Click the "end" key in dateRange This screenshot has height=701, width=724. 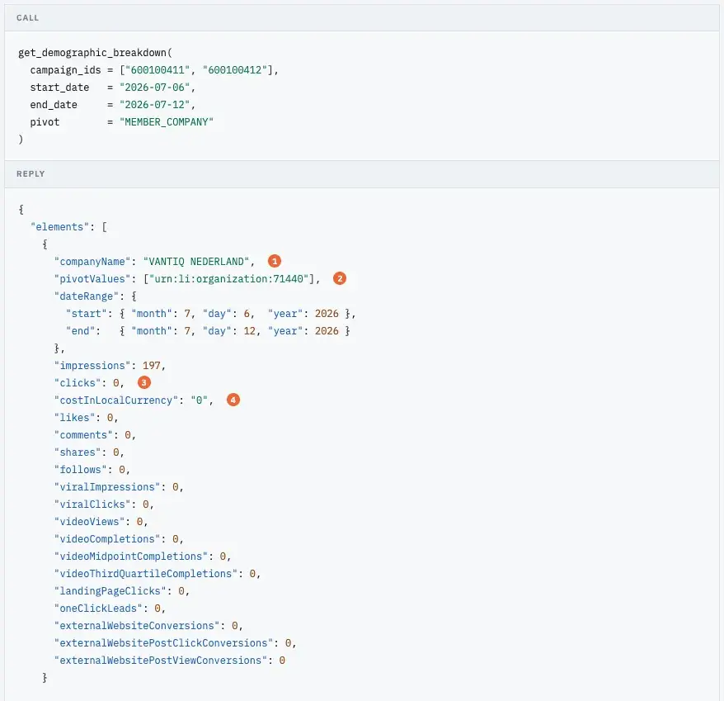80,331
